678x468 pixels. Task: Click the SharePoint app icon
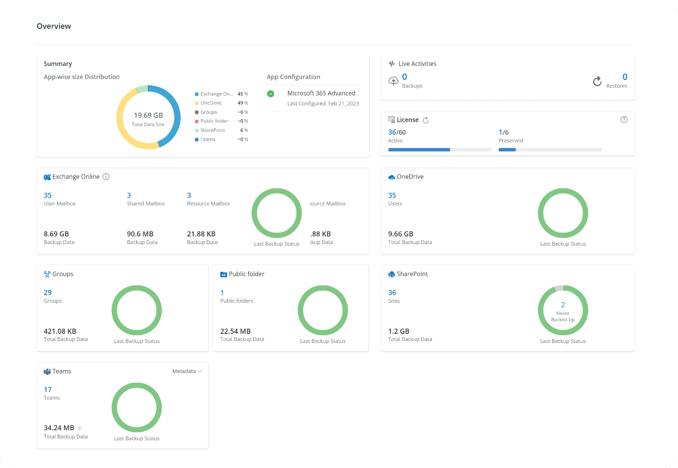pos(391,274)
